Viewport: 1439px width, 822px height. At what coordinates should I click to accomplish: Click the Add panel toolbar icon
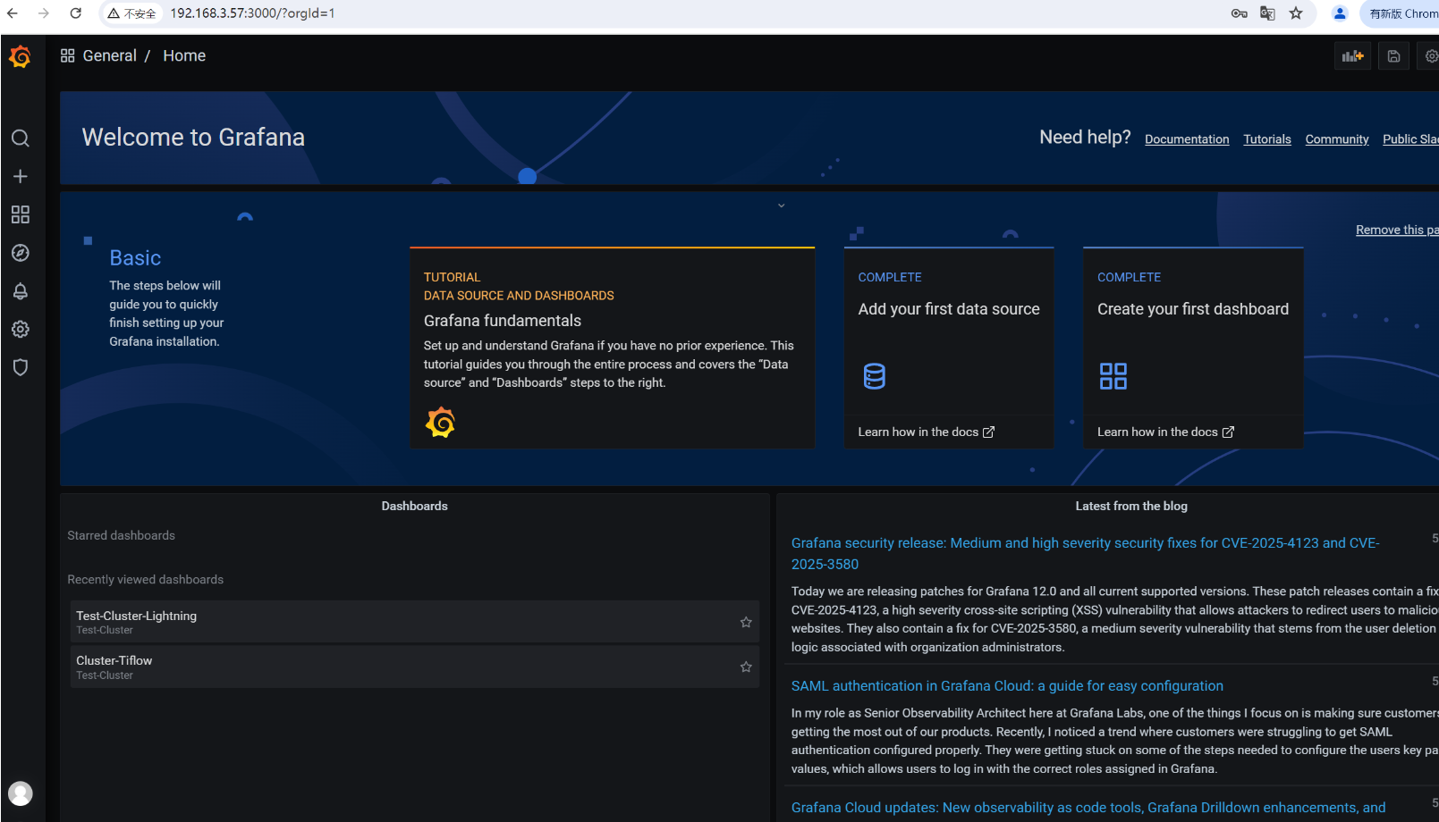coord(1352,56)
